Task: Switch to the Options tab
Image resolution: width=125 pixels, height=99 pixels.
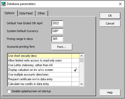Action: click(9, 13)
